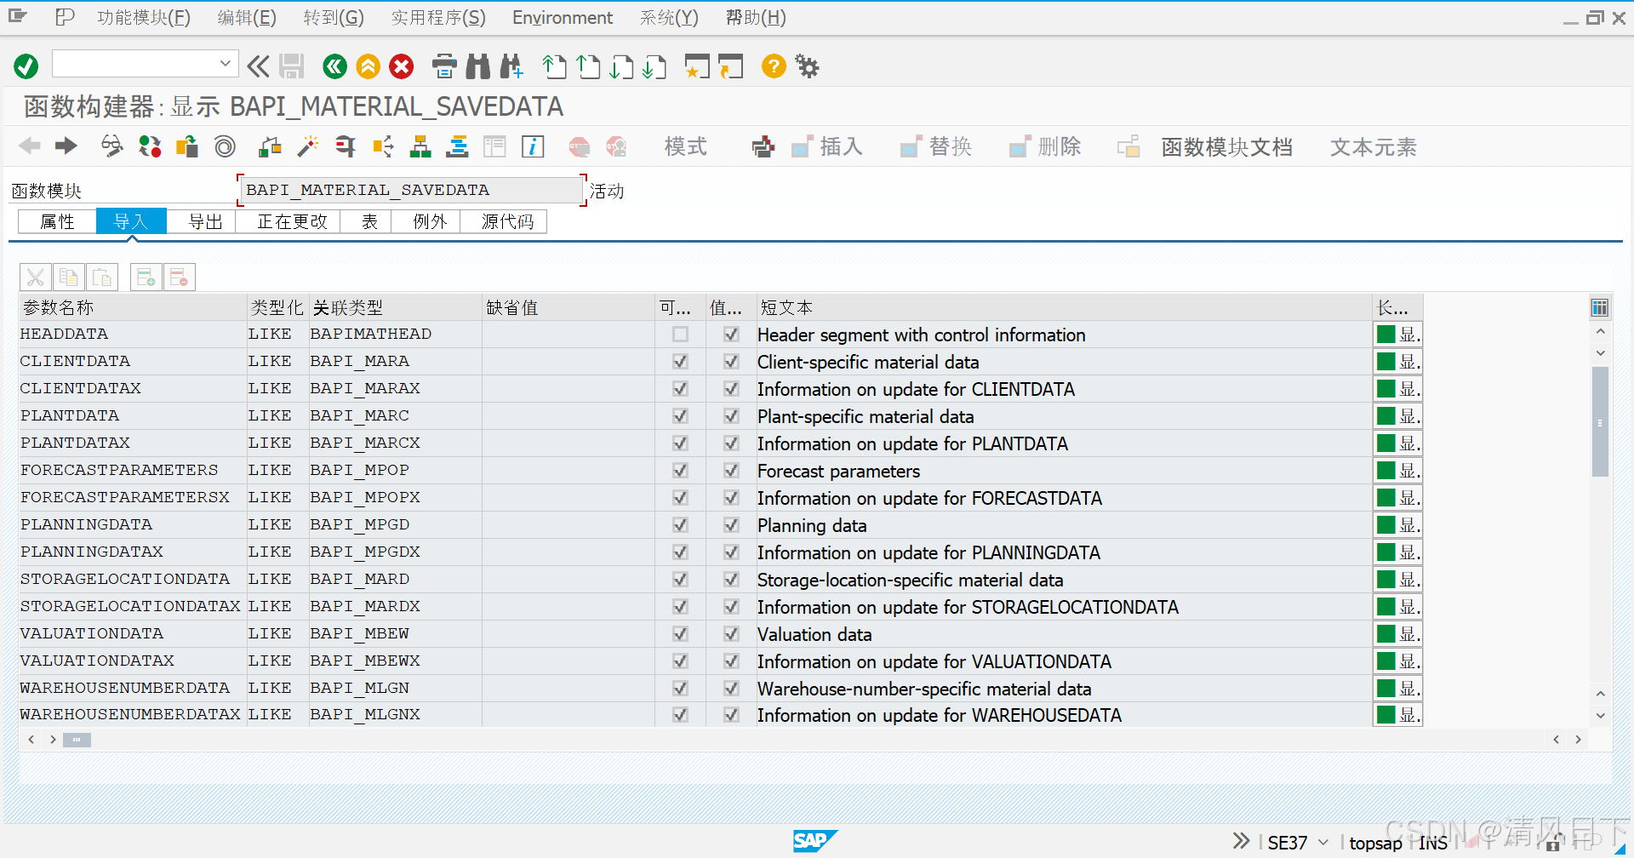Viewport: 1634px width, 858px height.
Task: Click the blue Information icon
Action: (533, 146)
